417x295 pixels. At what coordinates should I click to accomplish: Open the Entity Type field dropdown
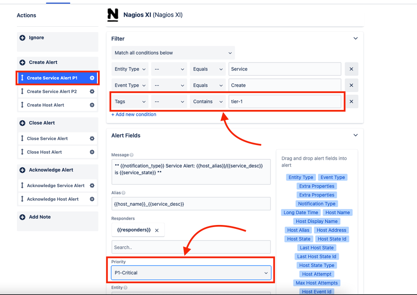point(130,69)
